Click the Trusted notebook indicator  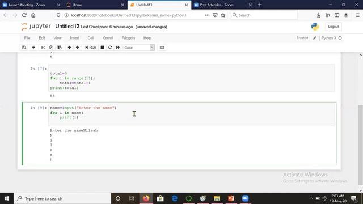coord(302,38)
